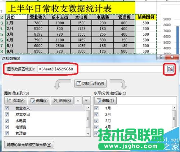Screen dimensions: 180x152
Task: Select row 3 header in spreadsheet
Action: (x=3, y=23)
